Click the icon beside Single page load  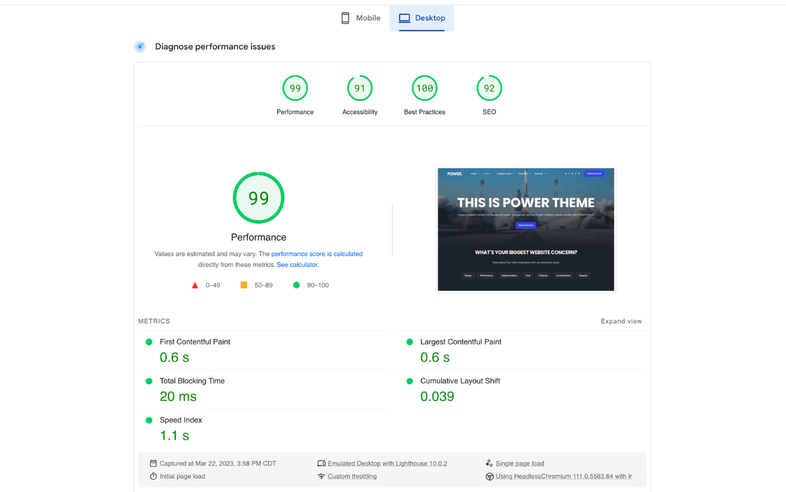tap(489, 463)
